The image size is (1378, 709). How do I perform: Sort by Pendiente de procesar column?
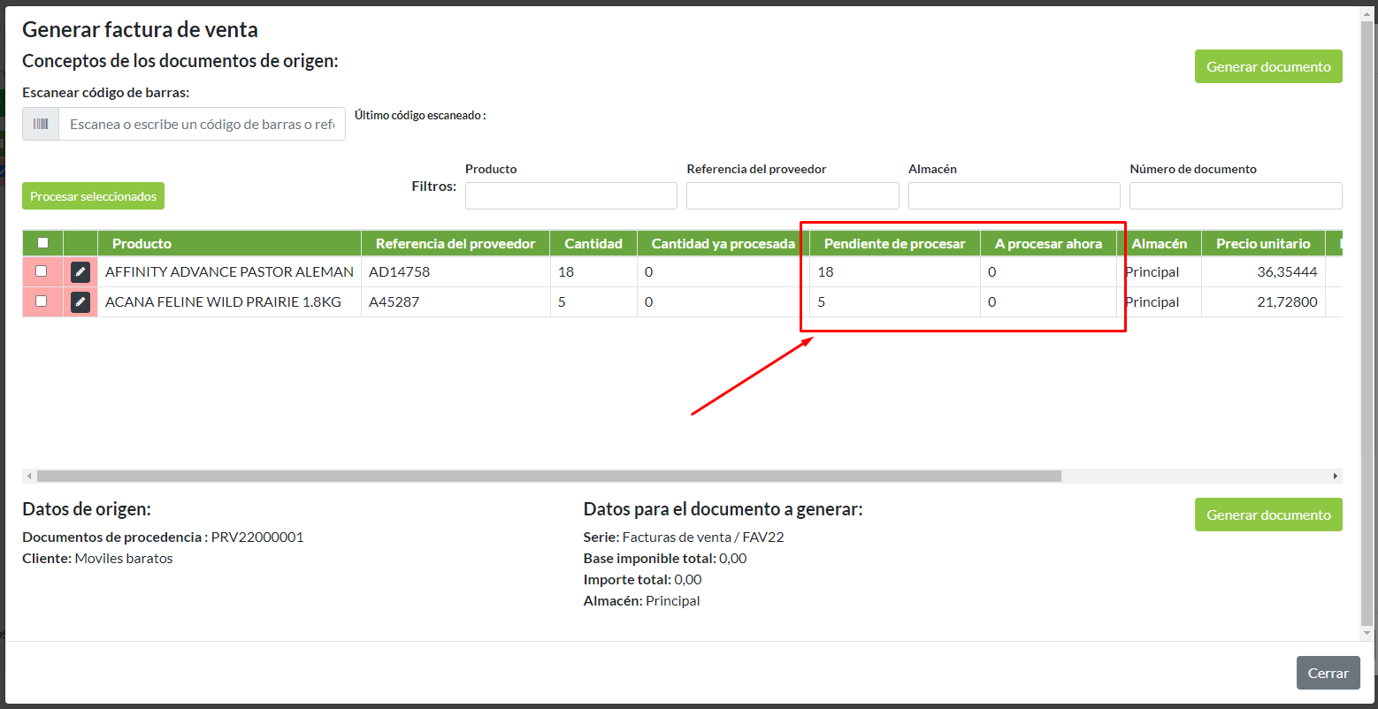pyautogui.click(x=894, y=244)
